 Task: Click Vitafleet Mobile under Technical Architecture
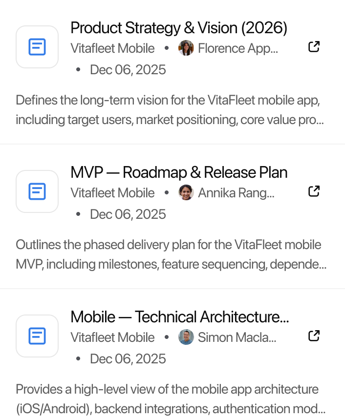[x=112, y=337]
